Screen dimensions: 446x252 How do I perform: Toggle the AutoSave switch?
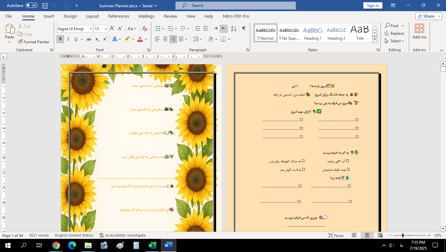[32, 6]
